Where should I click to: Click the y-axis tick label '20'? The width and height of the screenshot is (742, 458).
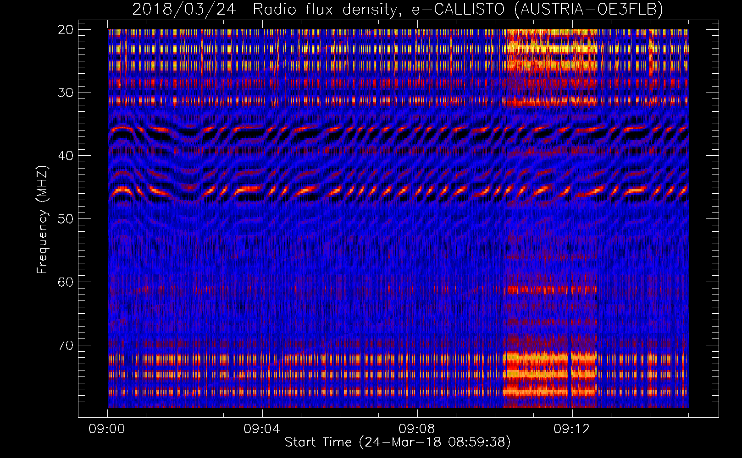point(66,30)
